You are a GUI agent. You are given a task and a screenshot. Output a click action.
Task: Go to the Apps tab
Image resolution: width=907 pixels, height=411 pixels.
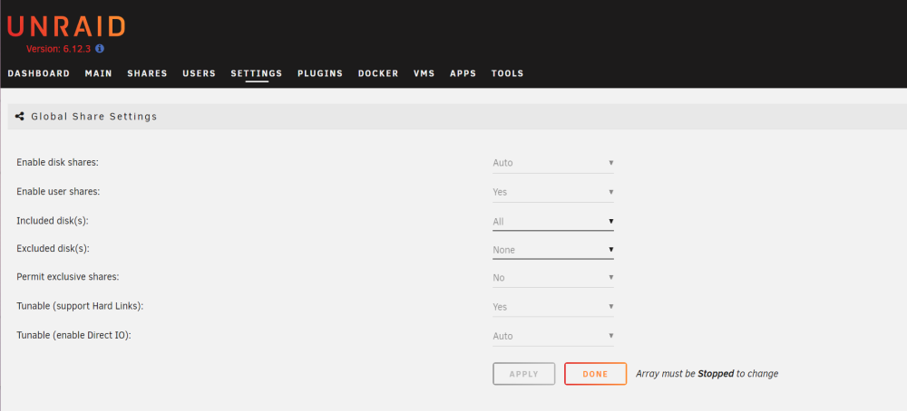(x=463, y=74)
